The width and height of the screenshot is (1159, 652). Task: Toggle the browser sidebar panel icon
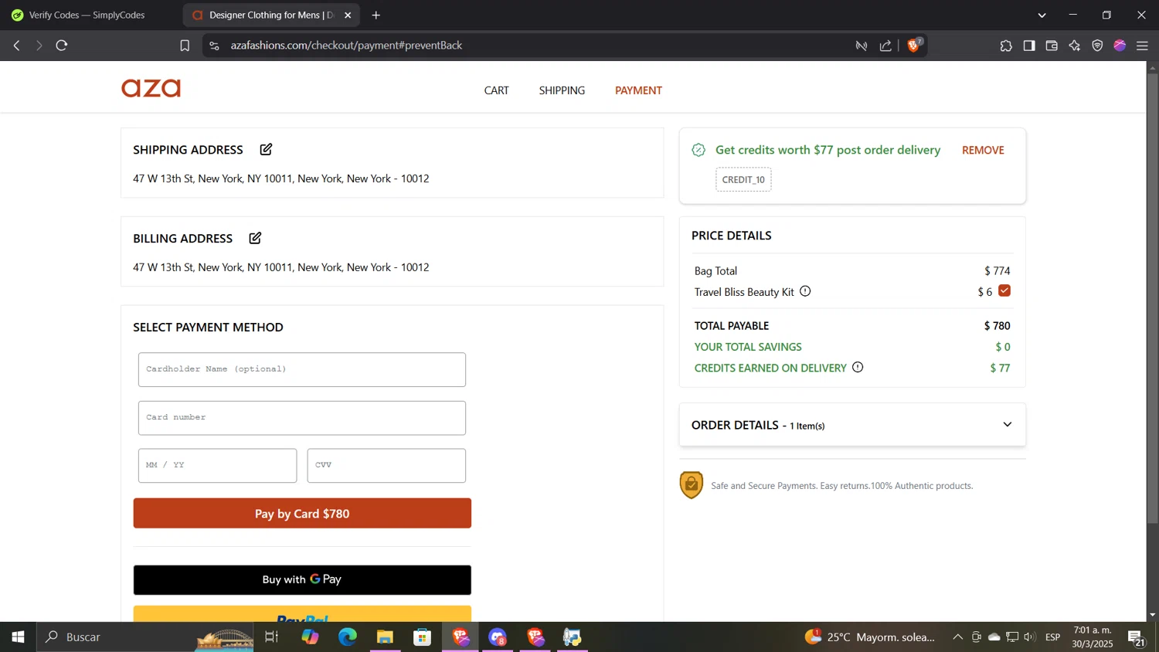[x=1029, y=46]
